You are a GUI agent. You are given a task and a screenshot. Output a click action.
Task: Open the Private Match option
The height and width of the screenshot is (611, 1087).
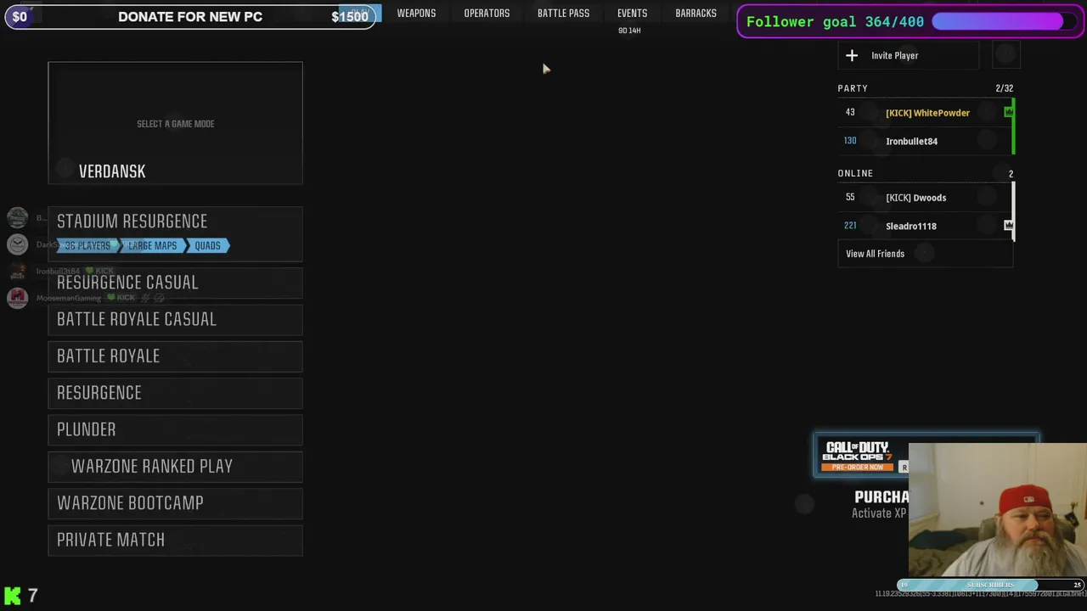click(175, 540)
